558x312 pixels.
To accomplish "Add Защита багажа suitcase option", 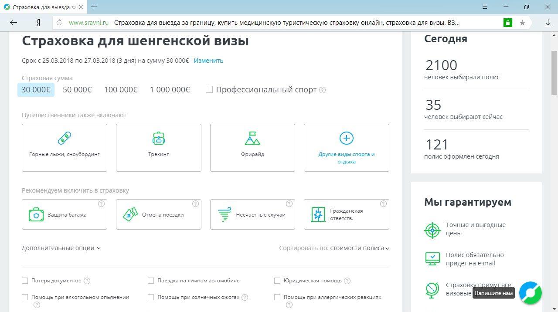I will [x=36, y=214].
